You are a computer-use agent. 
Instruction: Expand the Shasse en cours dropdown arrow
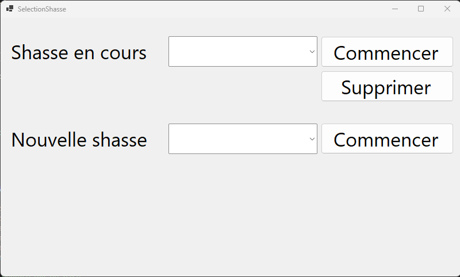click(312, 52)
